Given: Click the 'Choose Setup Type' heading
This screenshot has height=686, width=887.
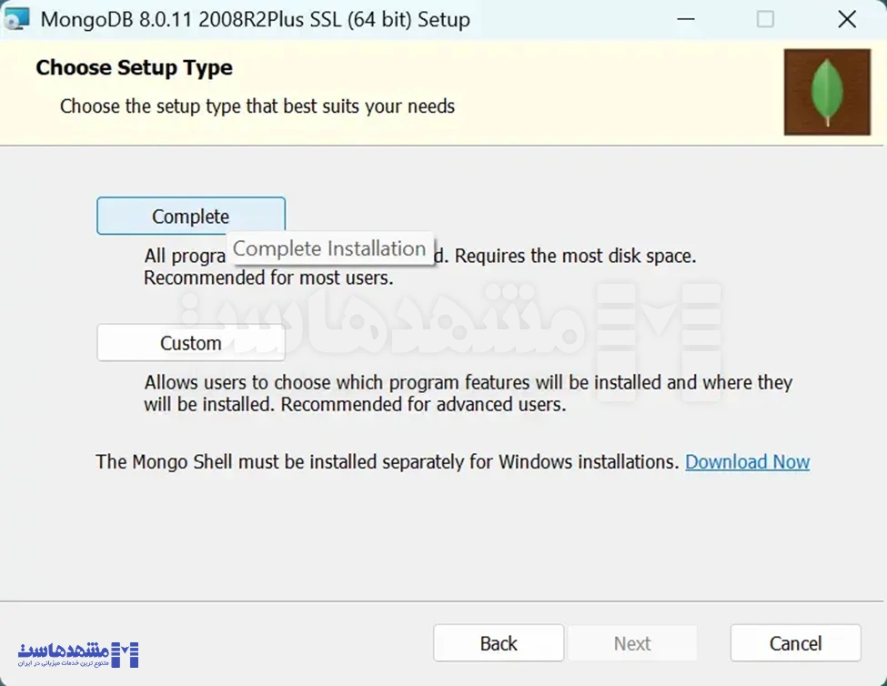Looking at the screenshot, I should coord(134,67).
